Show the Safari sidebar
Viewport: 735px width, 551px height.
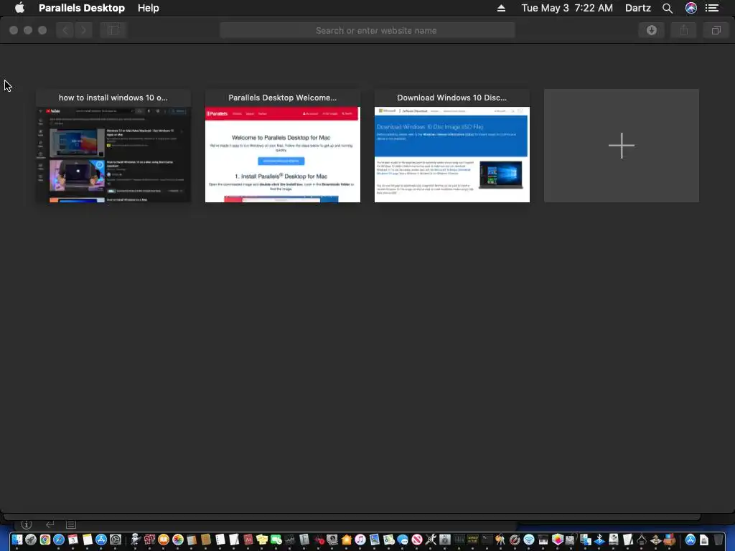tap(113, 30)
